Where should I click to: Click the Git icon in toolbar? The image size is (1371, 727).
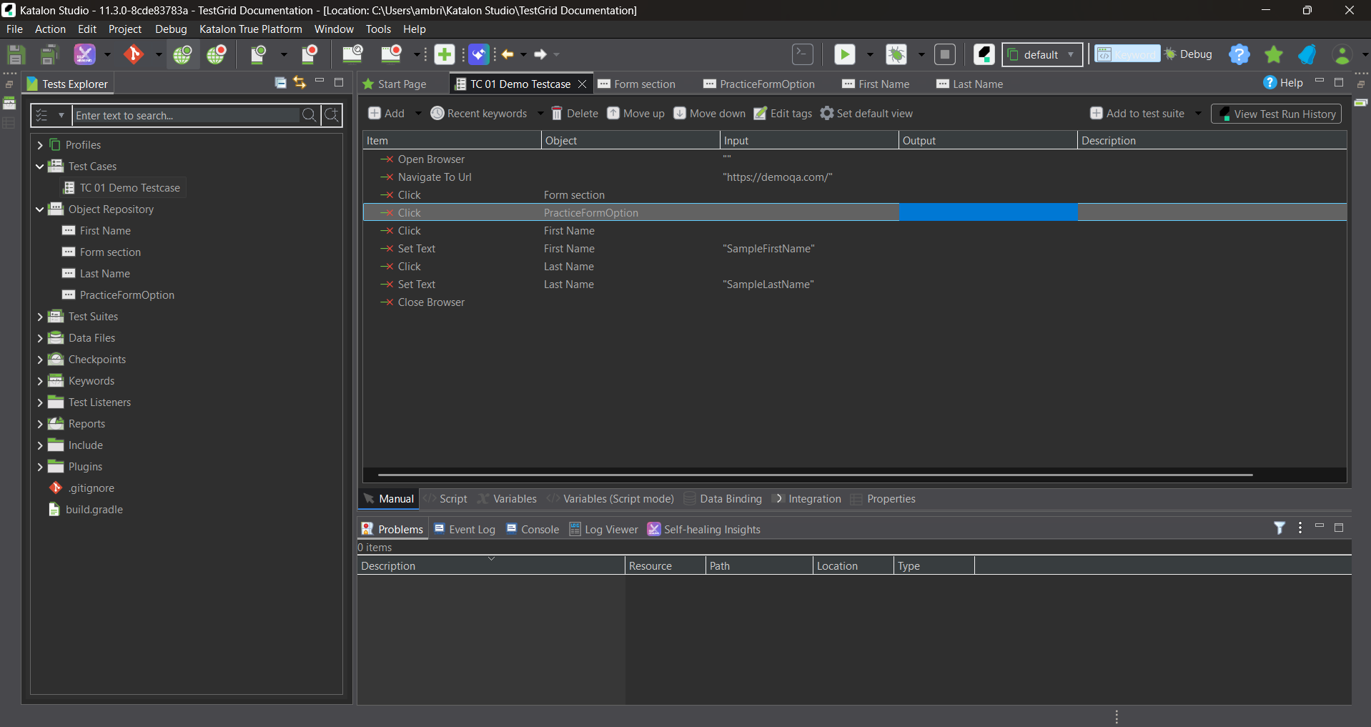(x=134, y=54)
